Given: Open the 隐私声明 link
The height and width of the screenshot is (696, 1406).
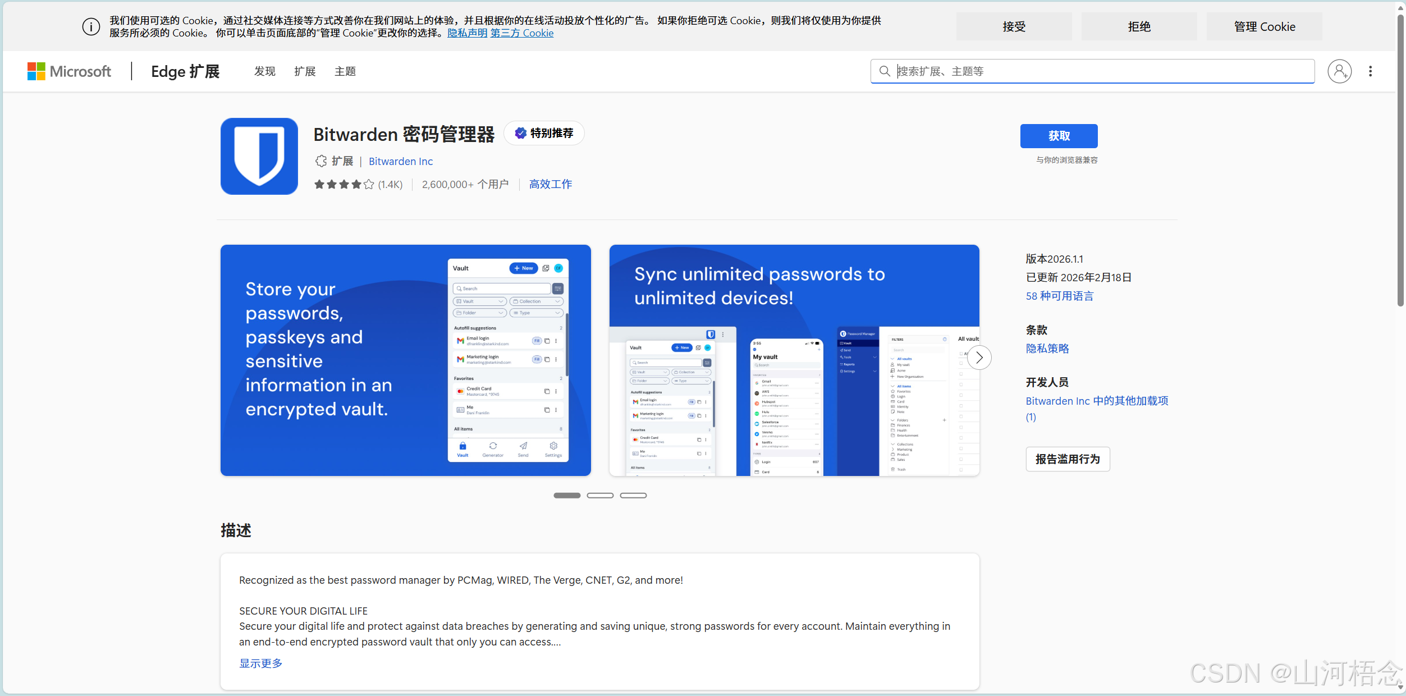Looking at the screenshot, I should coord(467,33).
